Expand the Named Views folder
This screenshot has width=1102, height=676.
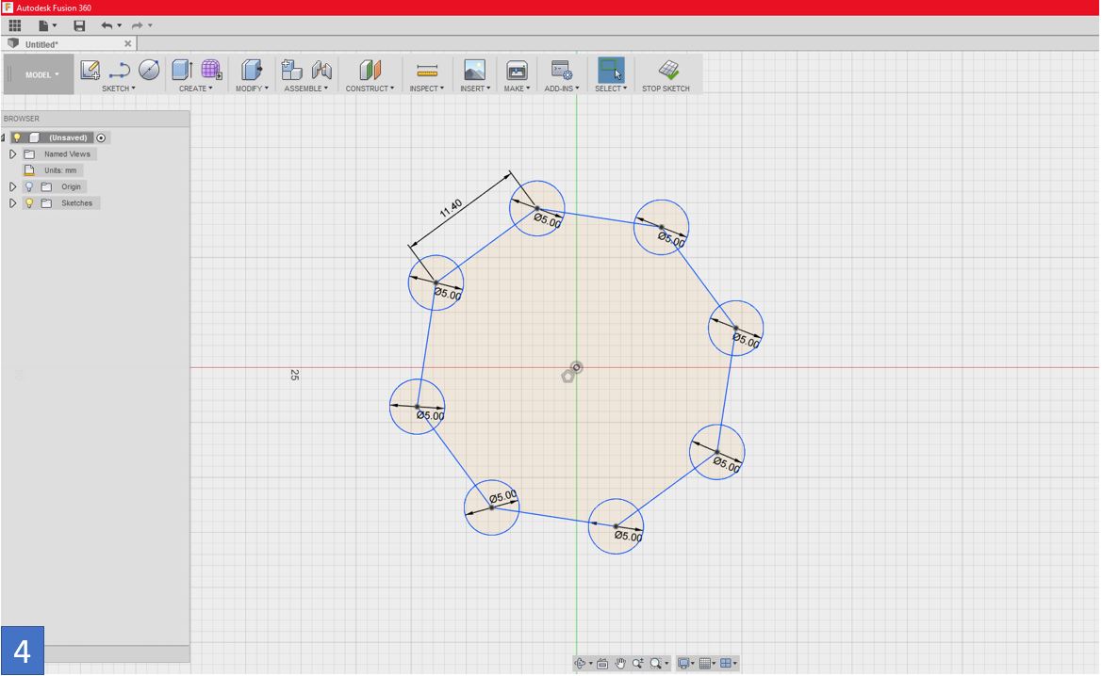12,153
